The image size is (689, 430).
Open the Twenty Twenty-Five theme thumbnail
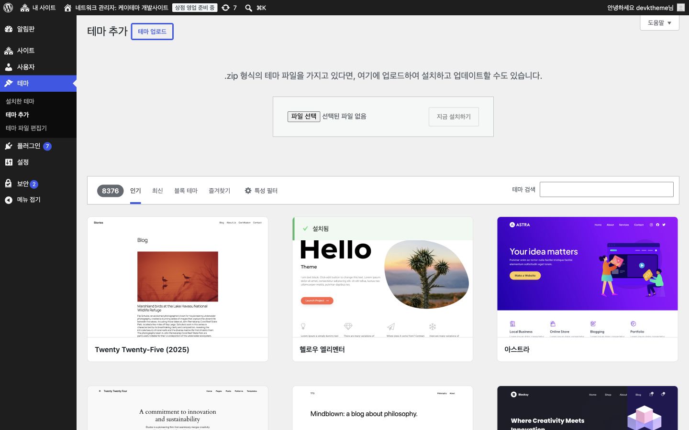click(x=178, y=277)
